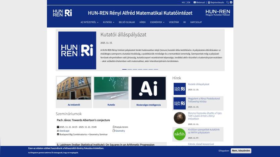Open MI menu item
The width and height of the screenshot is (280, 157).
[x=184, y=22]
